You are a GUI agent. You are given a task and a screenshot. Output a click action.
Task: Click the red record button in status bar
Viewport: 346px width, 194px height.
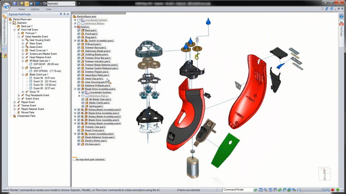tap(333, 190)
